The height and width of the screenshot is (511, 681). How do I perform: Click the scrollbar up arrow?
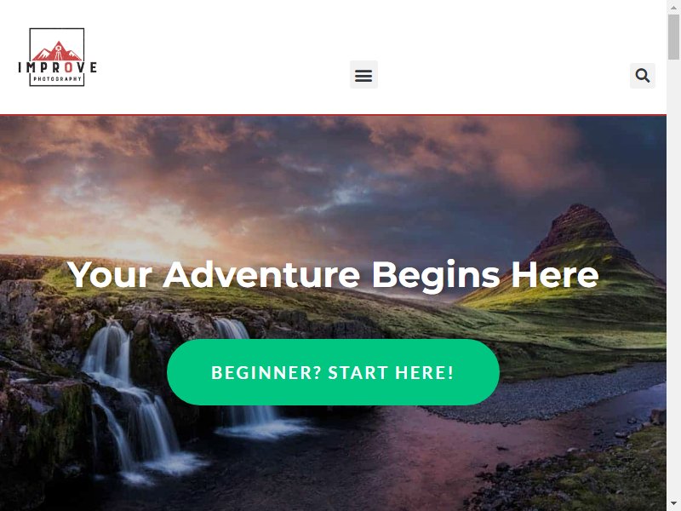[x=673, y=7]
